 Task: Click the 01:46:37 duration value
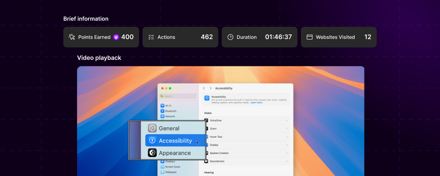pyautogui.click(x=279, y=37)
